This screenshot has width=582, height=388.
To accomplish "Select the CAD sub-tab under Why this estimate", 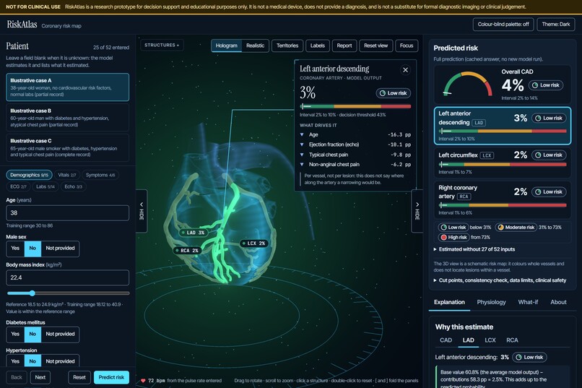I will (446, 340).
